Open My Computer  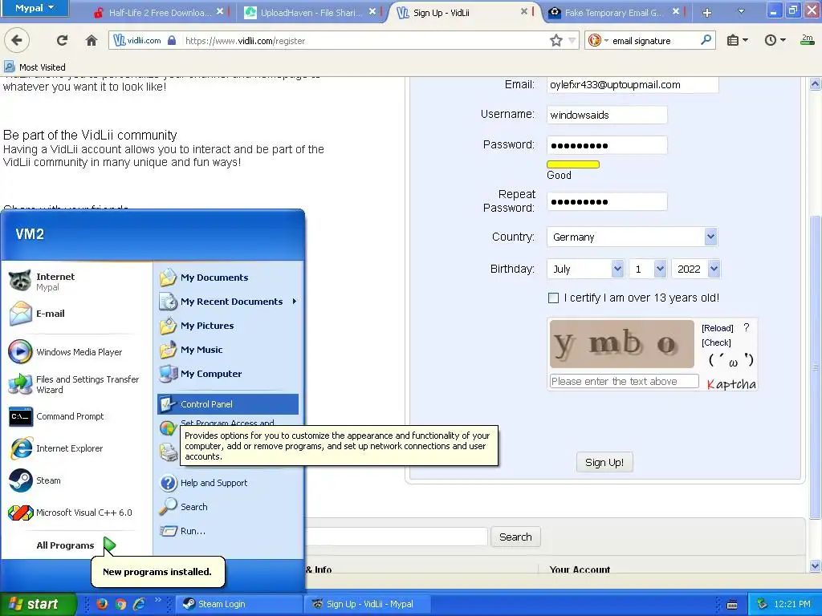pyautogui.click(x=201, y=374)
